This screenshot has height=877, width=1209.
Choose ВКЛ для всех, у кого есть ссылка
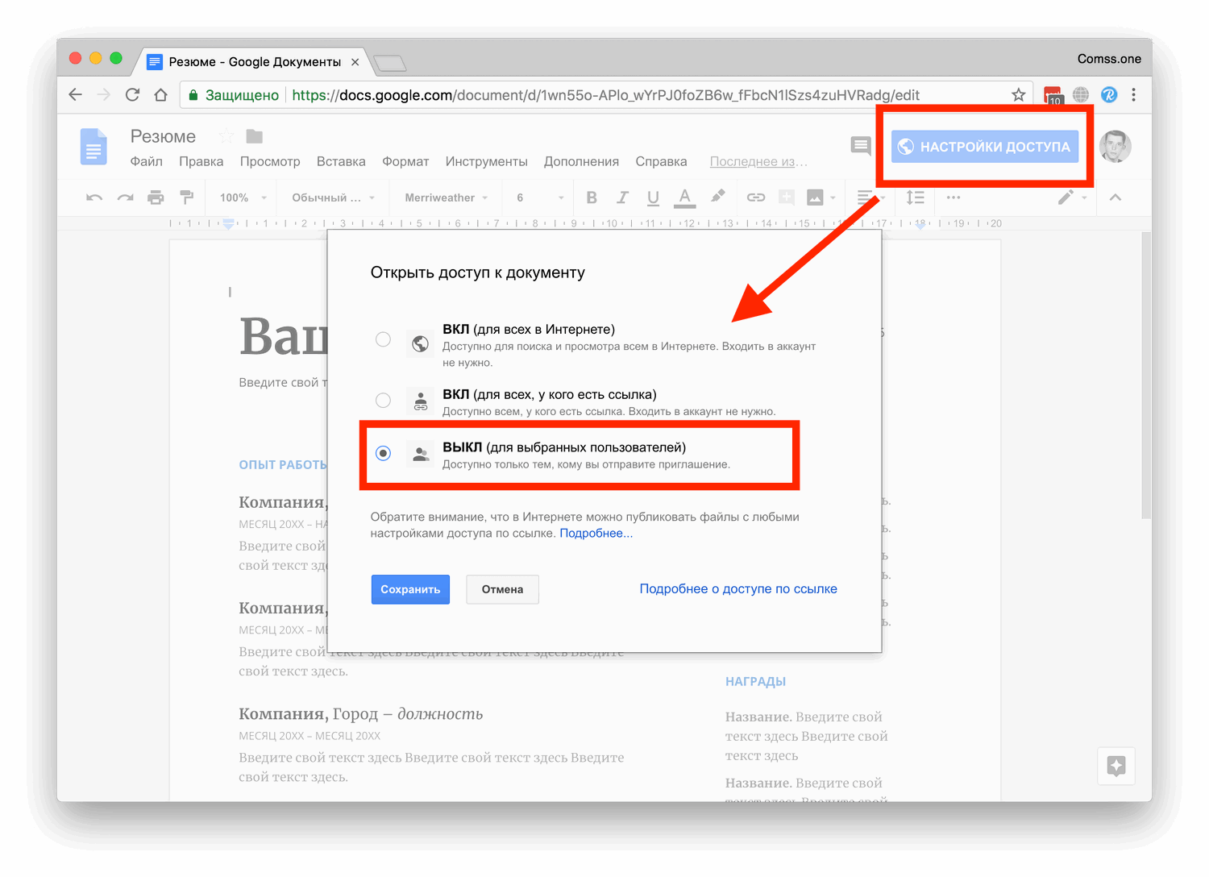[383, 400]
